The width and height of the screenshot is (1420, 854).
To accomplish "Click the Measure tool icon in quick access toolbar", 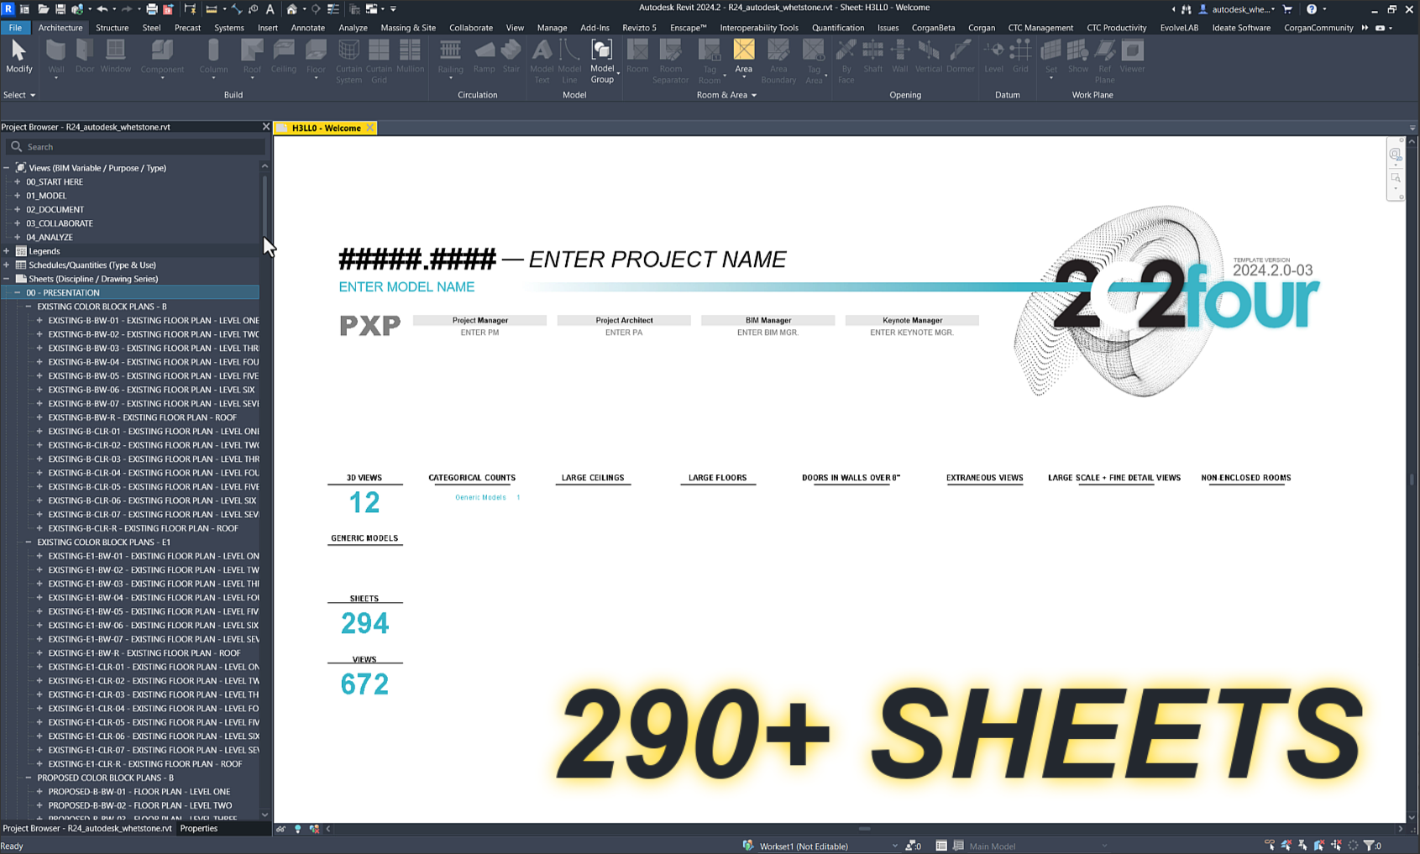I will 212,9.
